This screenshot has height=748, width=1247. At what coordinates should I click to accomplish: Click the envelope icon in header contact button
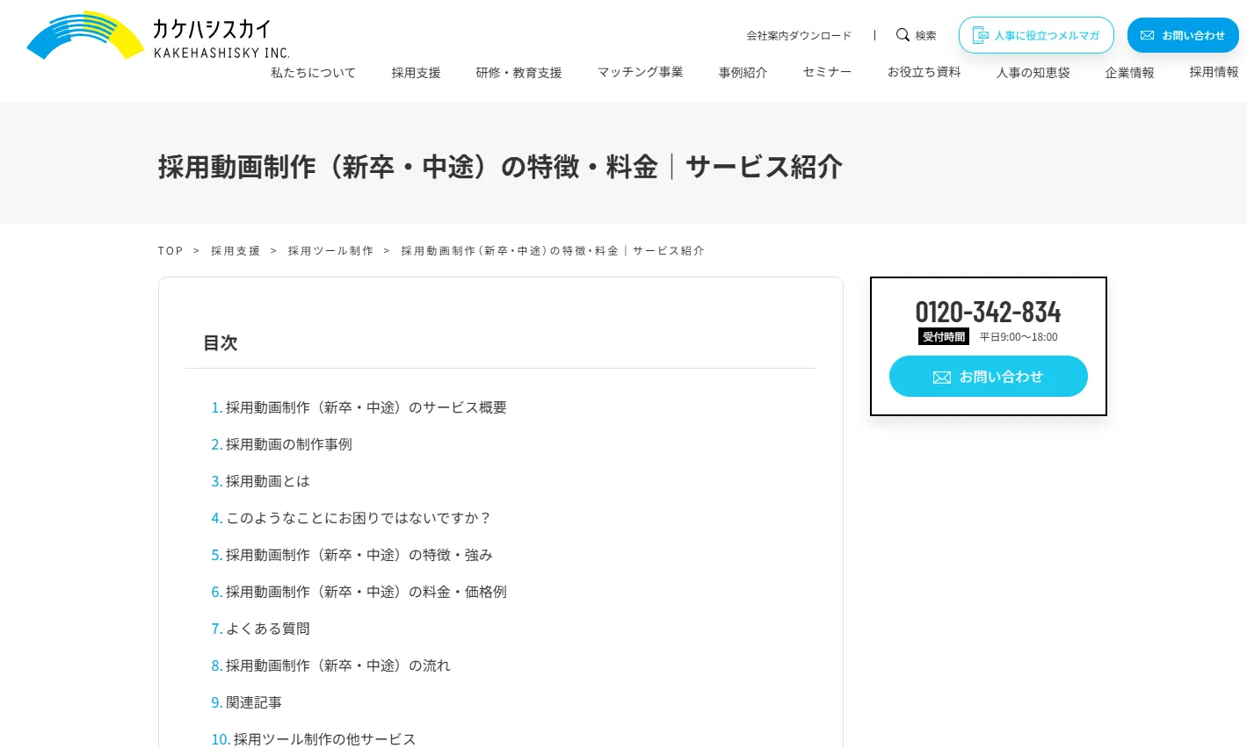(x=1147, y=36)
